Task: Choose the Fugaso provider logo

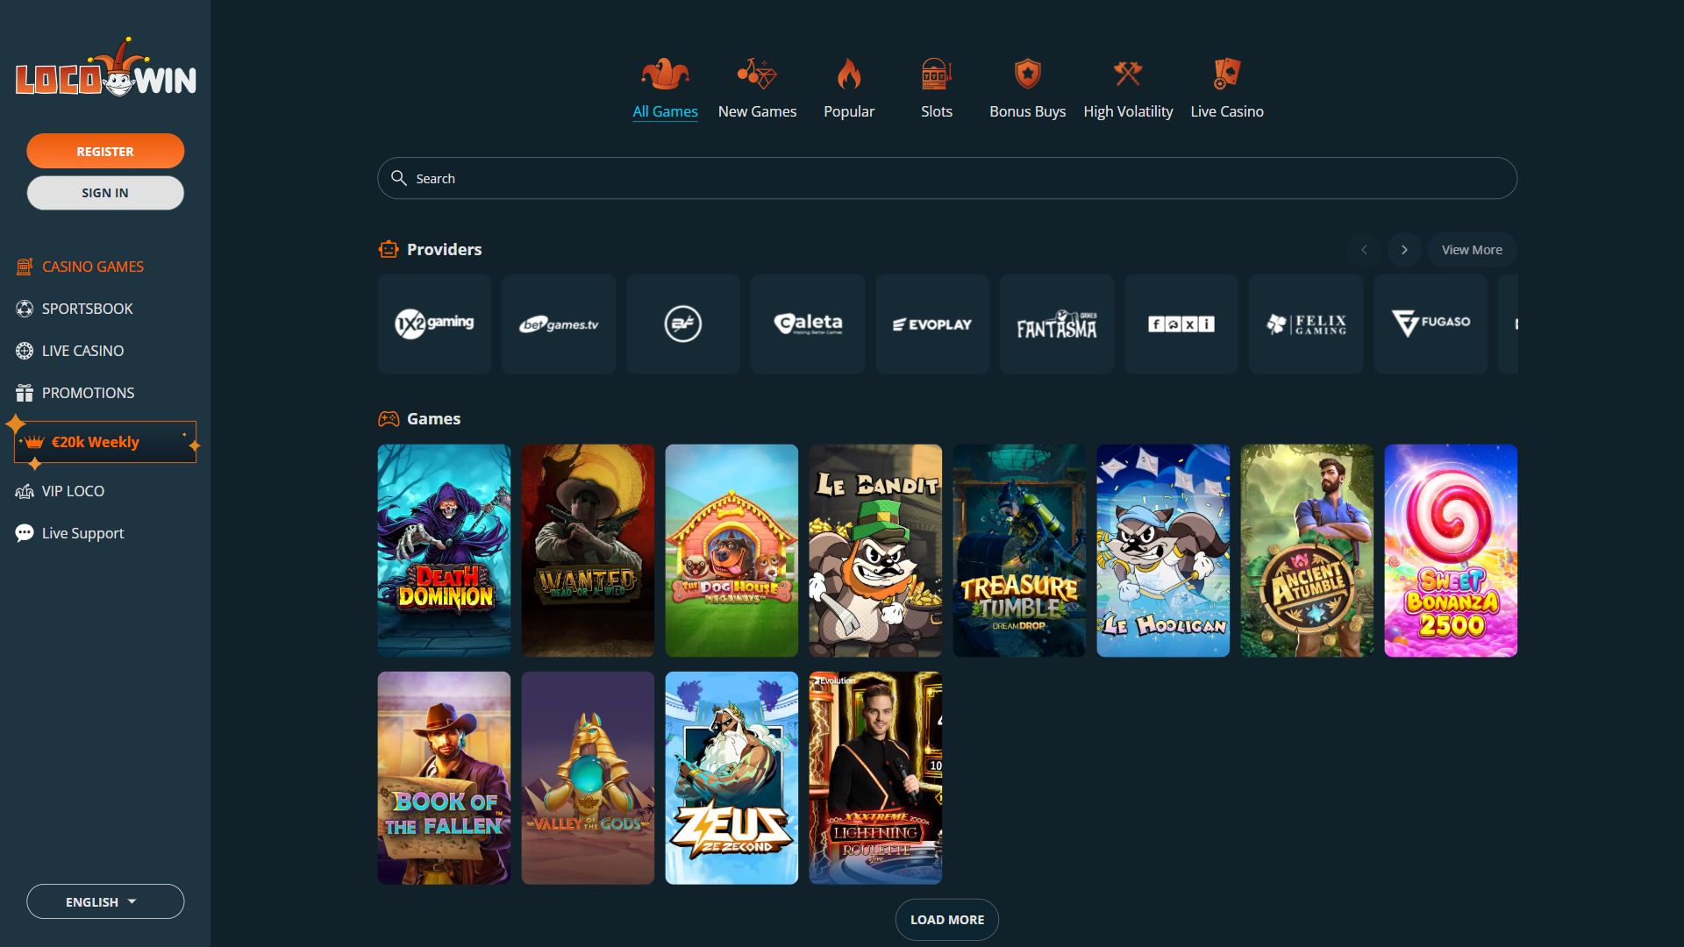Action: point(1431,324)
